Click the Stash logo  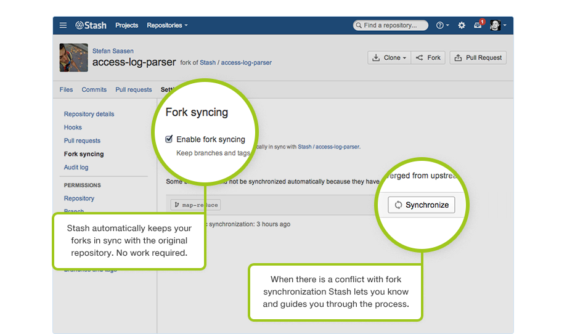click(x=91, y=25)
